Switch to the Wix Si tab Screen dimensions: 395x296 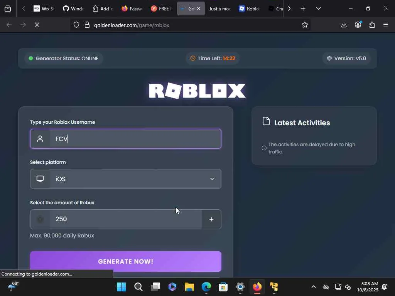(x=44, y=8)
